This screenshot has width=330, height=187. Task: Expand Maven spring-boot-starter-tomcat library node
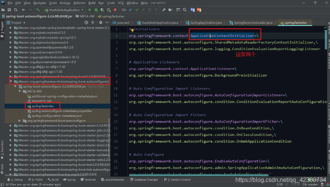(11, 150)
